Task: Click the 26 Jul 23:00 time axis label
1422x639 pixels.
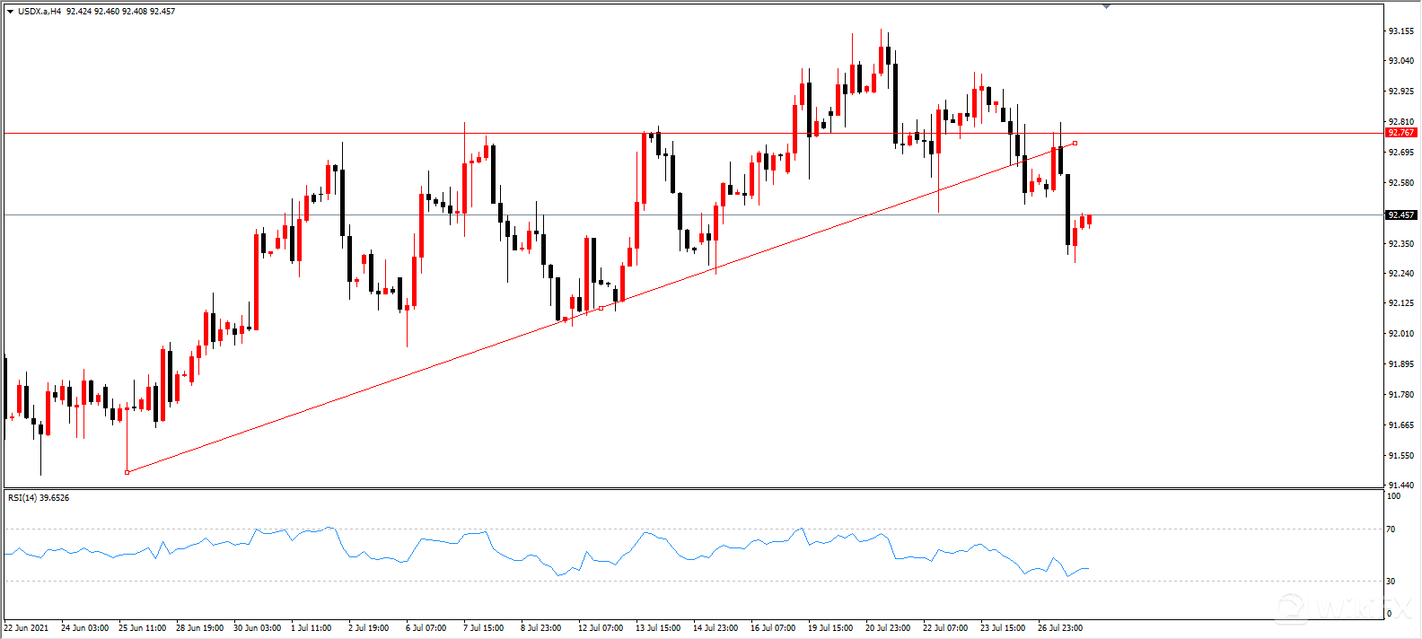Action: (x=1060, y=628)
